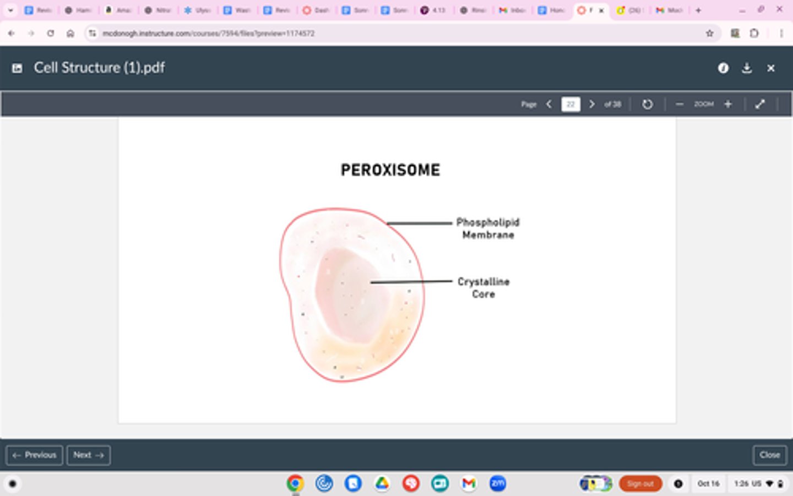Download Cell Structure (1).pdf
793x496 pixels.
[x=747, y=68]
